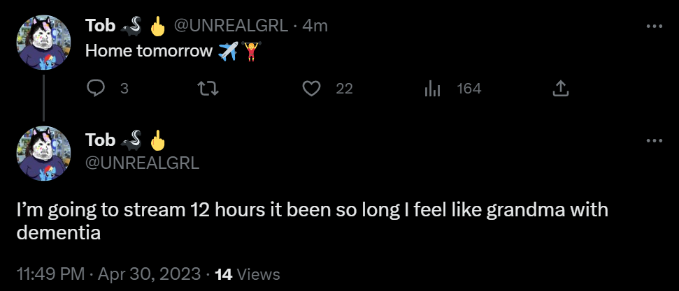
Task: Click the Home tomorrow tweet text
Action: pos(150,51)
